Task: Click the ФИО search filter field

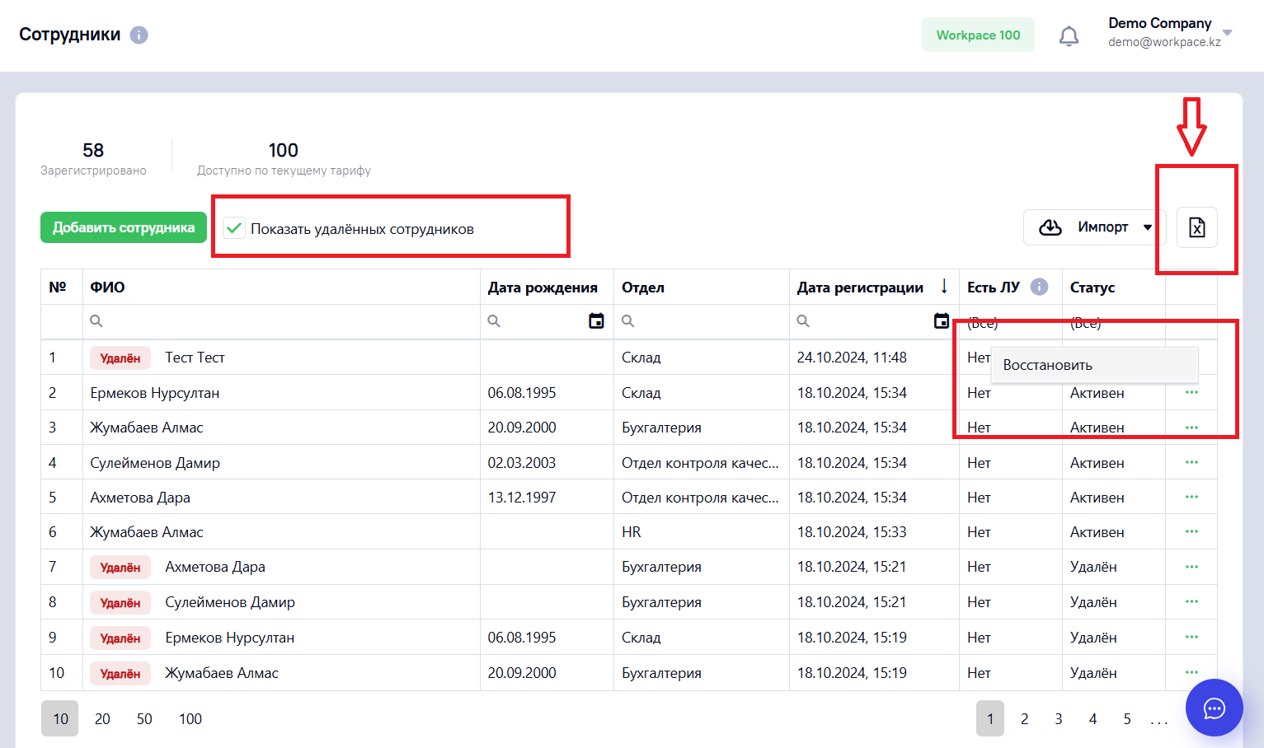Action: click(281, 321)
